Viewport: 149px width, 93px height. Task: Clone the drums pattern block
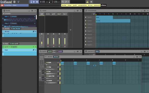[33, 32]
